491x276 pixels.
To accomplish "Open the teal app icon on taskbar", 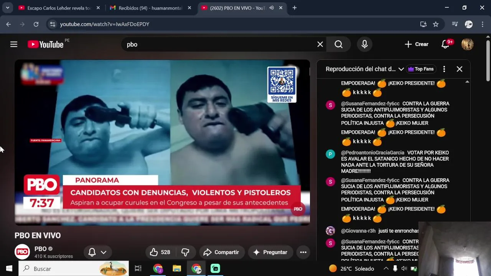I will pos(215,269).
